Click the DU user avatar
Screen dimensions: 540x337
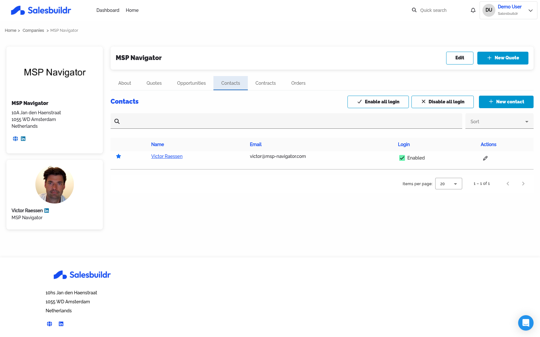coord(489,10)
